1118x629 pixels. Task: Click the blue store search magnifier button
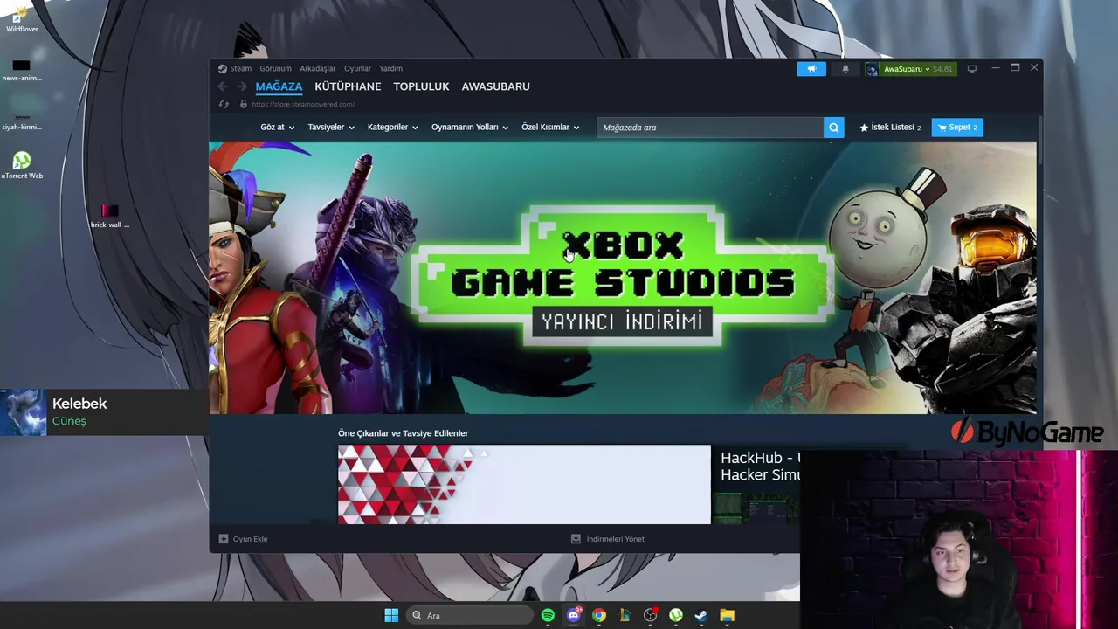[x=834, y=128]
